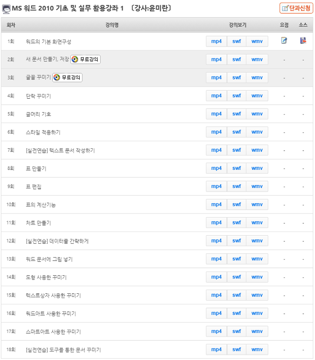Image resolution: width=315 pixels, height=360 pixels.
Task: Open swf for lecture 15회
Action: click(x=237, y=295)
